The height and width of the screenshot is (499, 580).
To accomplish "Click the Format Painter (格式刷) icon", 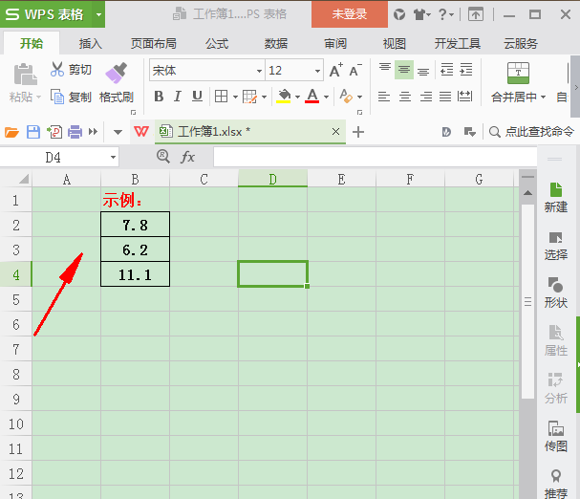I will [x=116, y=73].
